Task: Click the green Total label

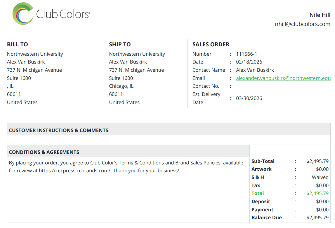Action: pyautogui.click(x=258, y=193)
